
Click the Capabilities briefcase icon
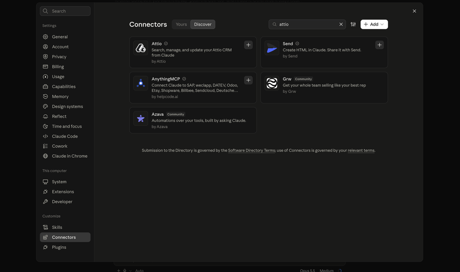point(45,86)
